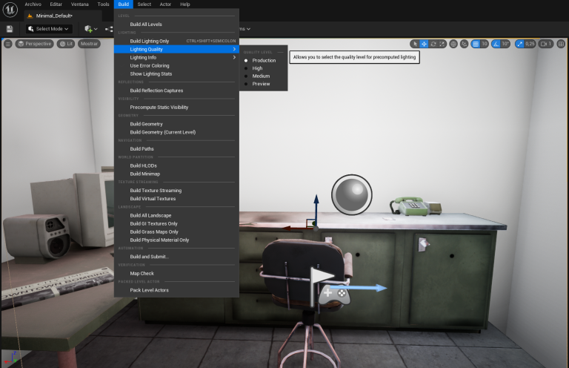The height and width of the screenshot is (368, 569).
Task: Change the rotation snap value 10°
Action: coord(505,44)
